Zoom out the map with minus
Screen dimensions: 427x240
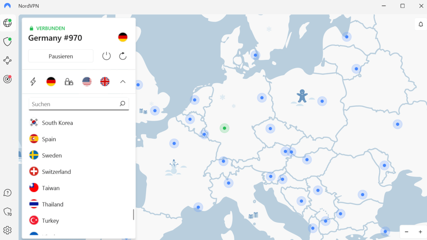[x=407, y=232]
